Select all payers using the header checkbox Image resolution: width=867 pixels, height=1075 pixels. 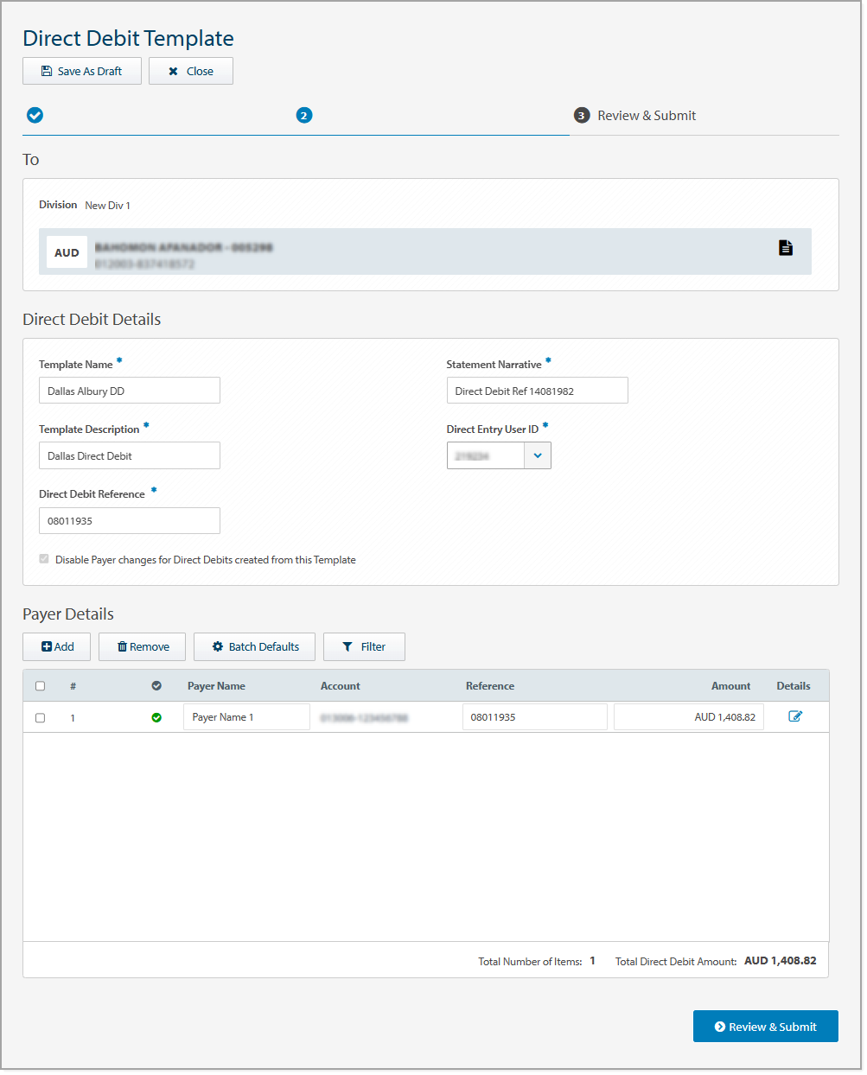coord(40,684)
